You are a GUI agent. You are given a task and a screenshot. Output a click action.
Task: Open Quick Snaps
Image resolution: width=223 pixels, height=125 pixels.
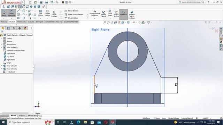tap(110, 13)
